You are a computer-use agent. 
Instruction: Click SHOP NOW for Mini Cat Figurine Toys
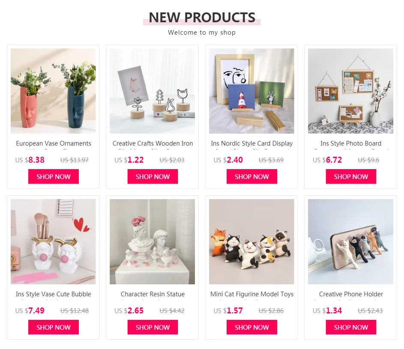click(x=252, y=327)
